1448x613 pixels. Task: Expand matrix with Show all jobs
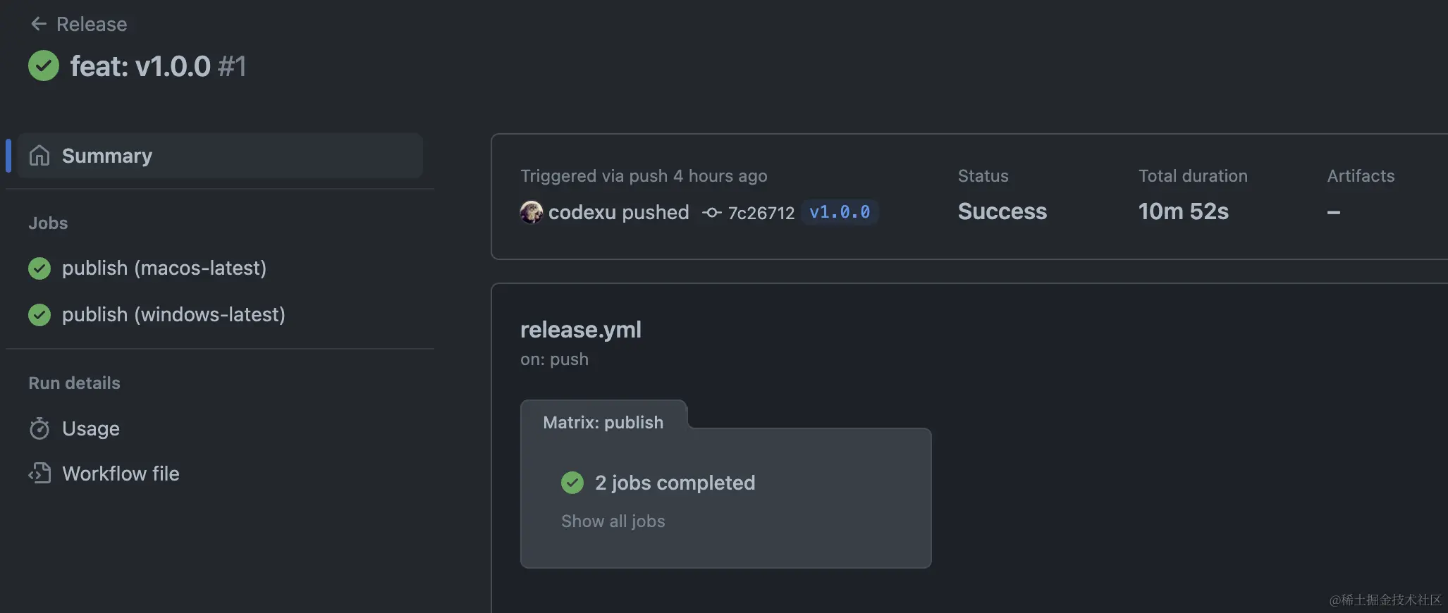click(613, 521)
